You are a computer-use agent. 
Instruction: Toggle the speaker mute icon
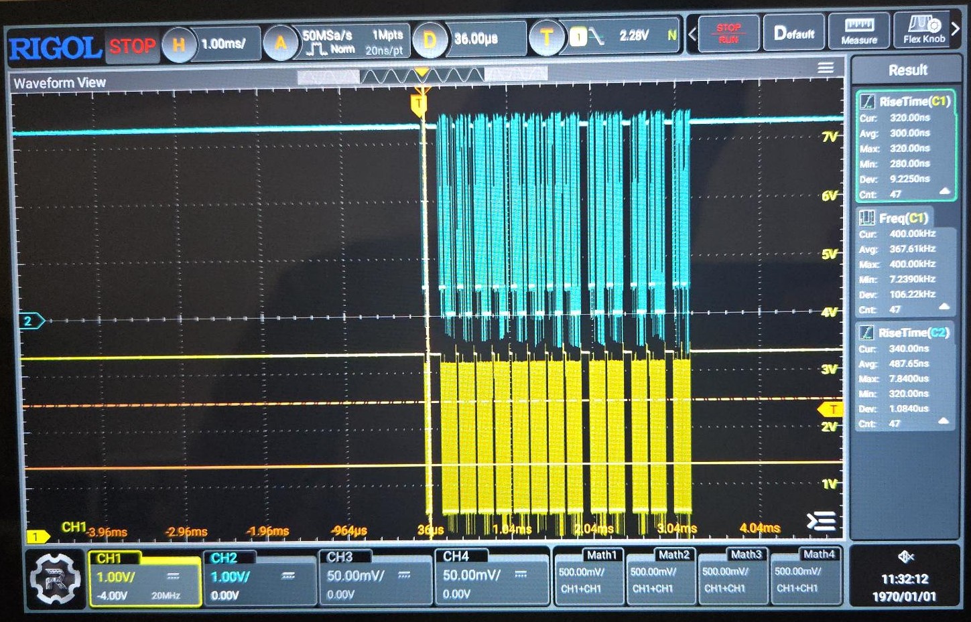[x=905, y=556]
